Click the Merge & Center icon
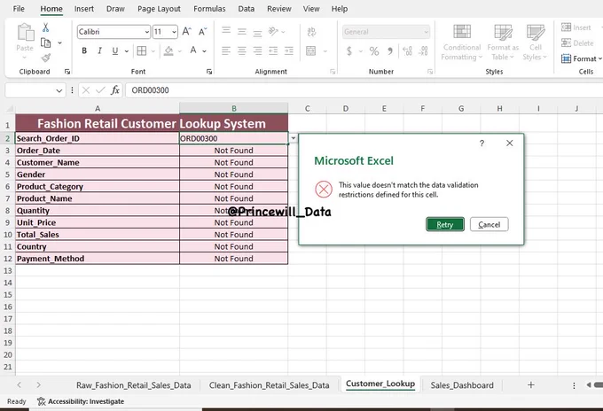This screenshot has width=603, height=411. coord(311,50)
